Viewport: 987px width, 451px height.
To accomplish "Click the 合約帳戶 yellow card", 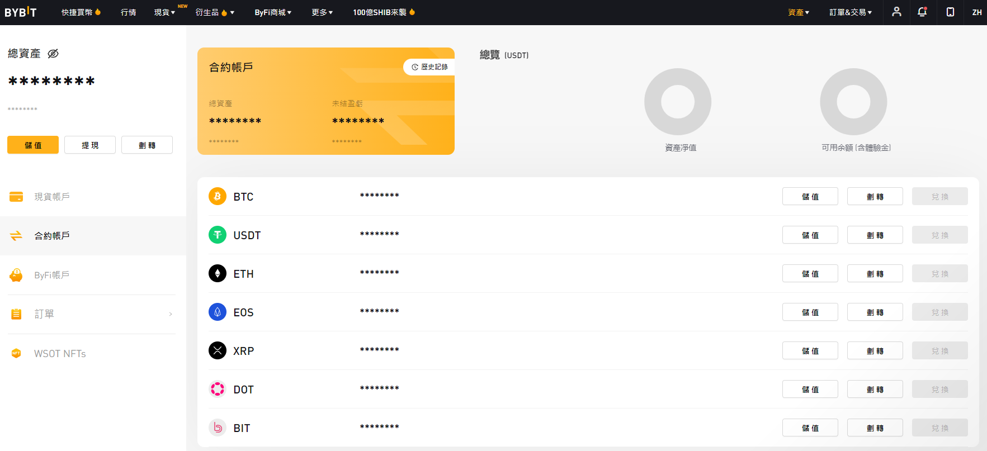I will pos(326,101).
